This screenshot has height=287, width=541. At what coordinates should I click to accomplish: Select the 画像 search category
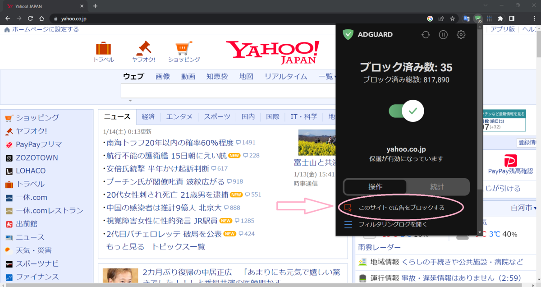[x=163, y=76]
